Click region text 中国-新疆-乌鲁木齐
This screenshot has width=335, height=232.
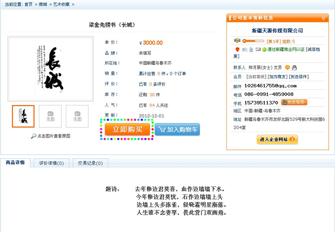[x=263, y=111]
